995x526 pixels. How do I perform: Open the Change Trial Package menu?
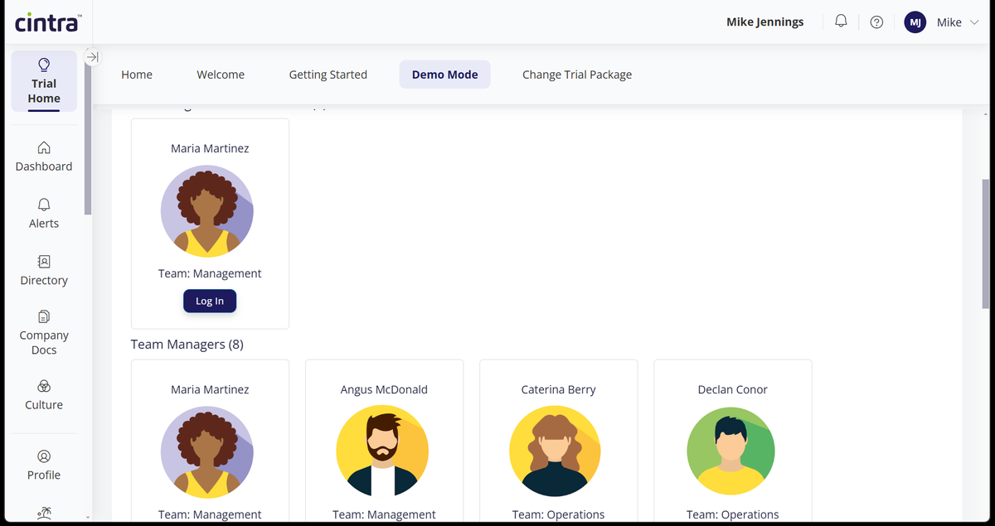(x=576, y=74)
